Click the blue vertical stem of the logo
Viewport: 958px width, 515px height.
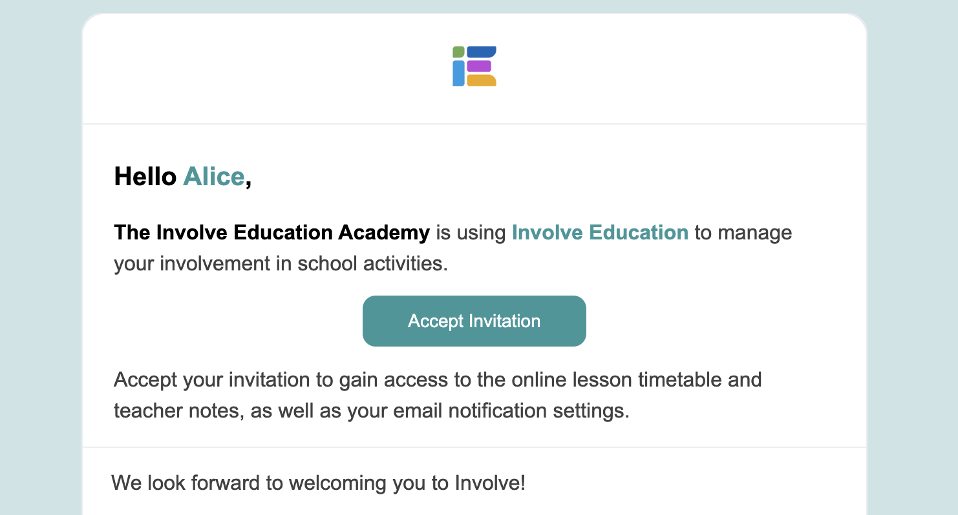[458, 73]
